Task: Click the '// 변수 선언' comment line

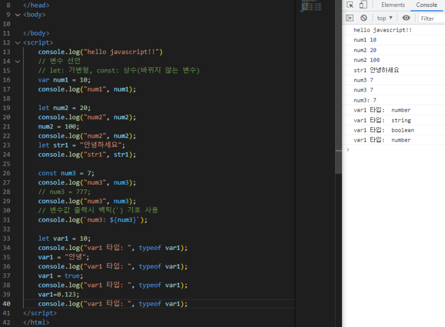Action: click(59, 61)
